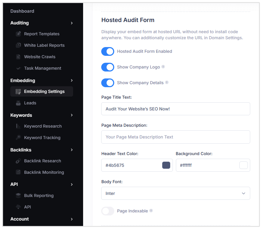The height and width of the screenshot is (229, 262).
Task: Click the White Label Reports icon
Action: tap(18, 45)
